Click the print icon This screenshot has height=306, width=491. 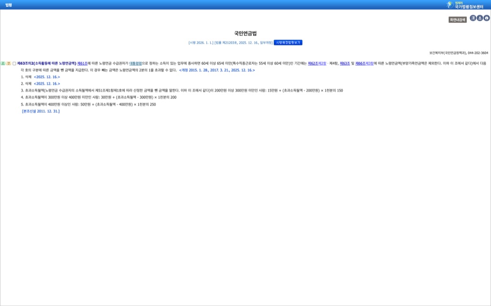(486, 18)
